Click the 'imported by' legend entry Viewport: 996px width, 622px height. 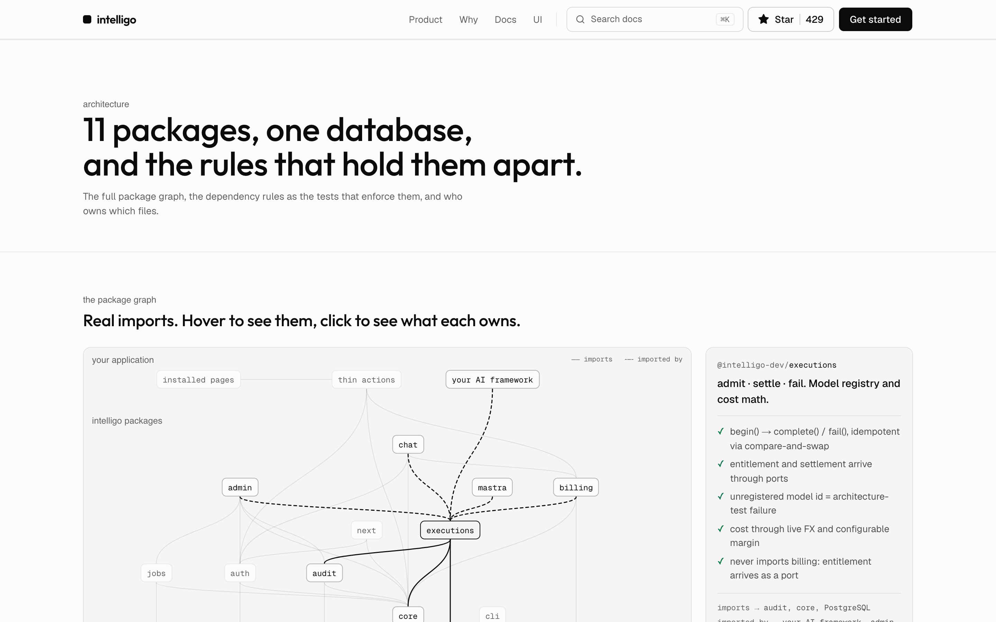tap(653, 359)
